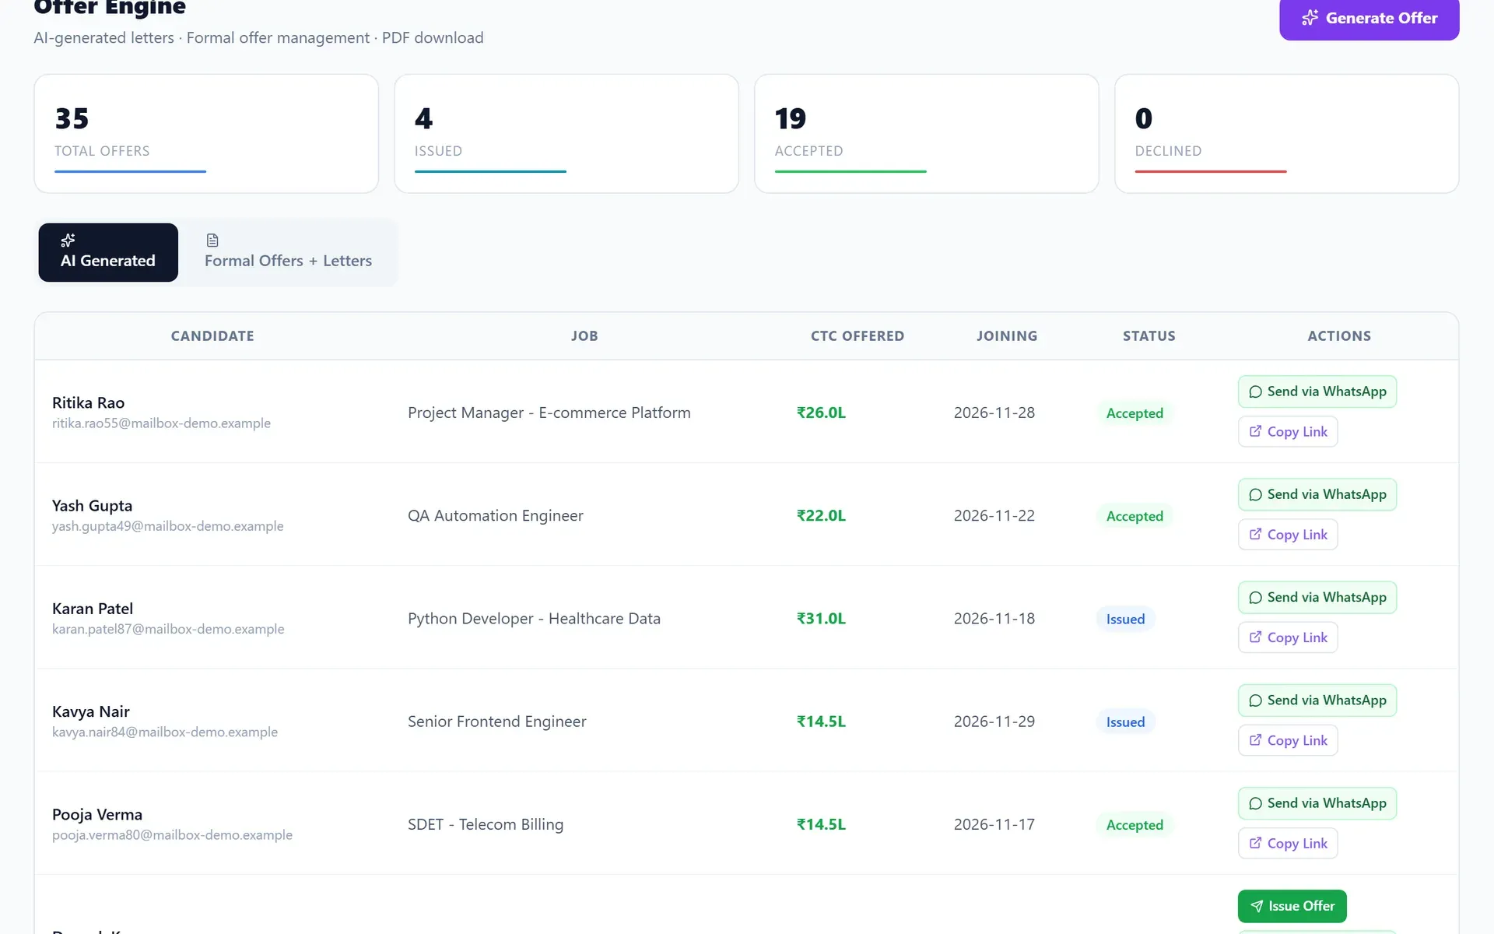Click candidate name Ritika Rao
1494x934 pixels.
coord(88,402)
